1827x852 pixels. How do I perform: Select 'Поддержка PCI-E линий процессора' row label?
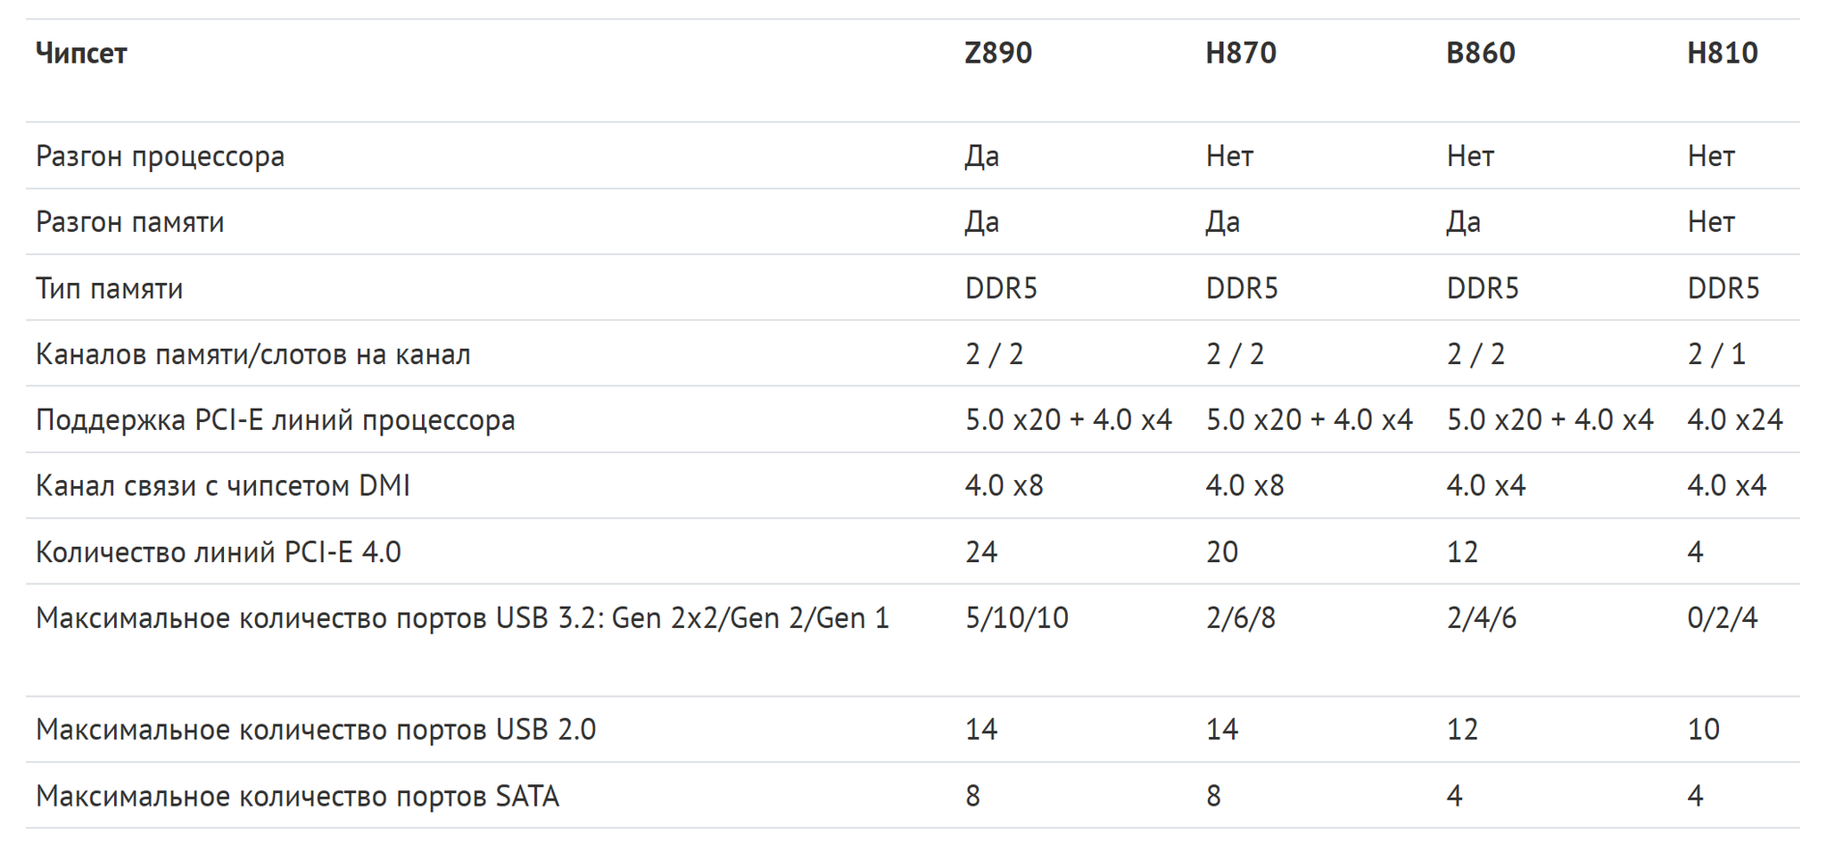pos(276,419)
